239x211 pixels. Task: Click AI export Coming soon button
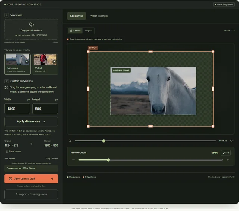coord(31,195)
